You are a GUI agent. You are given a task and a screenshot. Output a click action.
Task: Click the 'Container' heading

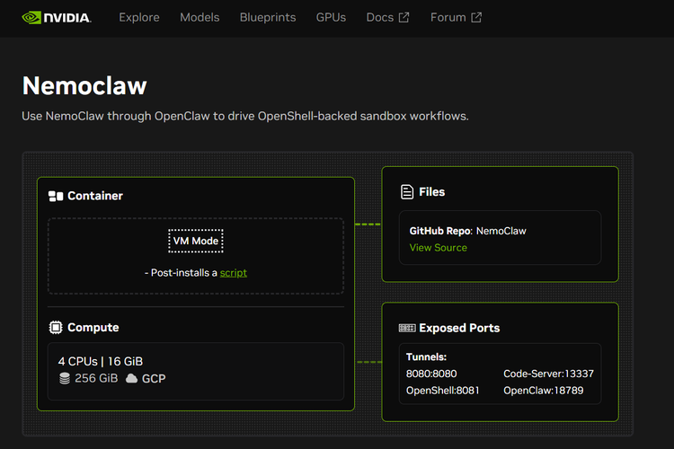(95, 196)
